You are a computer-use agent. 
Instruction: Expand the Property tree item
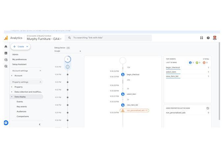[12, 87]
